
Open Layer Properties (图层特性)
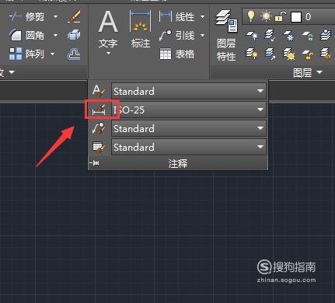pyautogui.click(x=226, y=36)
